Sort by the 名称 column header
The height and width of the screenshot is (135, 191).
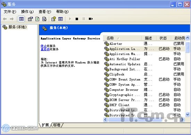click(123, 38)
